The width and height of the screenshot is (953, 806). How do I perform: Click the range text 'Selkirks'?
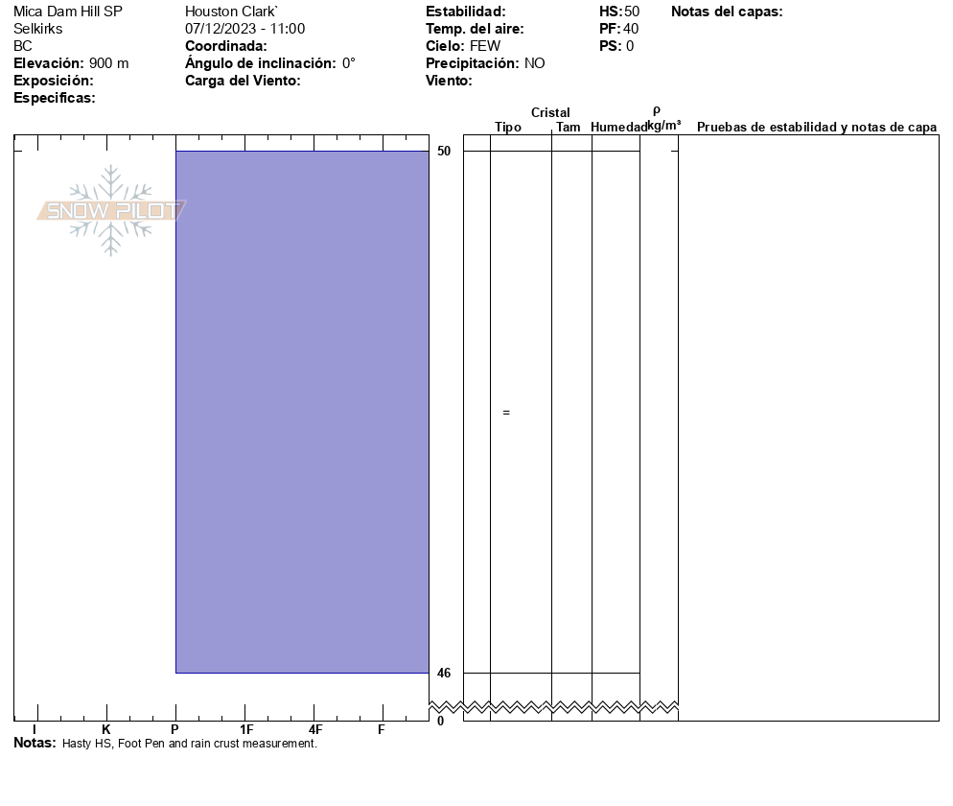[x=37, y=29]
